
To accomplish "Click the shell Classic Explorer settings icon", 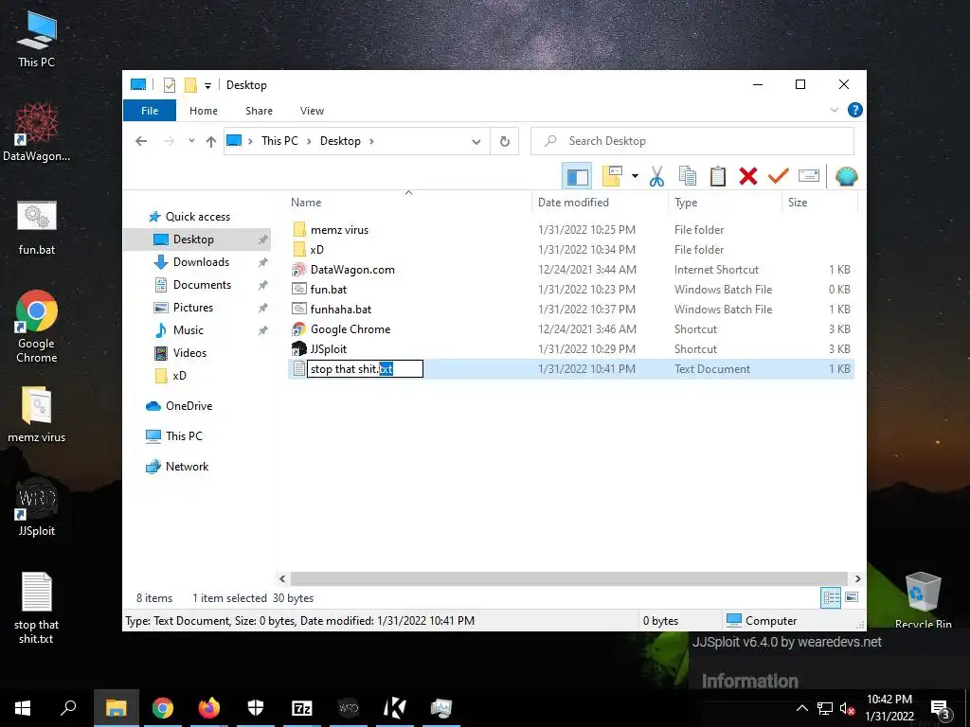I will pyautogui.click(x=846, y=177).
